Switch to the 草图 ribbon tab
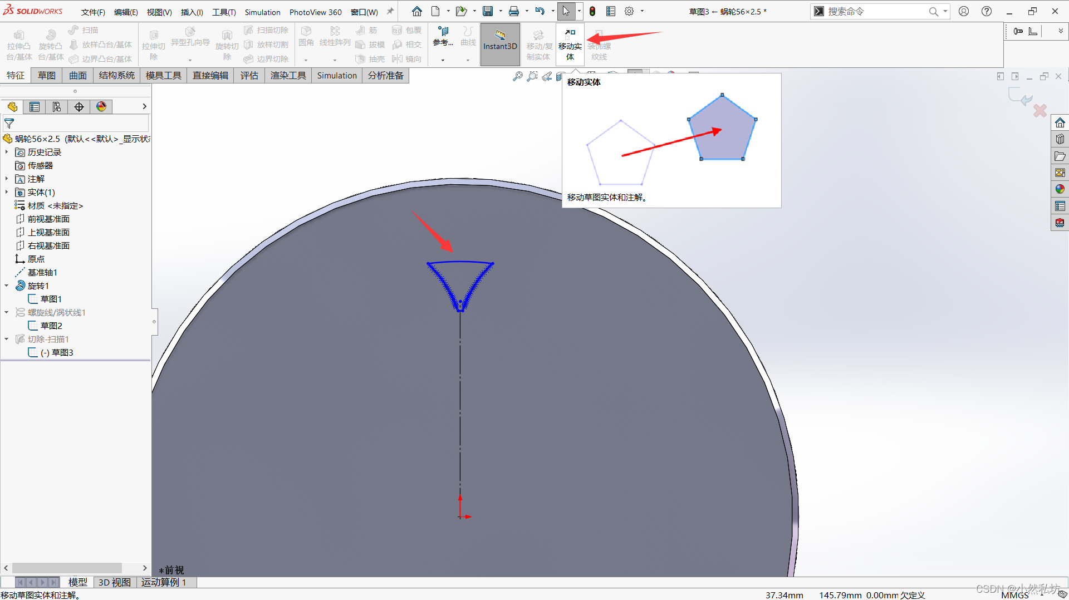Image resolution: width=1069 pixels, height=600 pixels. 47,76
